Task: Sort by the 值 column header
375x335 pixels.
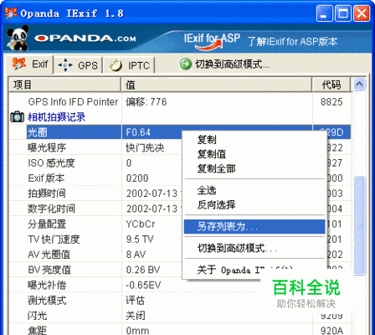Action: pos(217,85)
